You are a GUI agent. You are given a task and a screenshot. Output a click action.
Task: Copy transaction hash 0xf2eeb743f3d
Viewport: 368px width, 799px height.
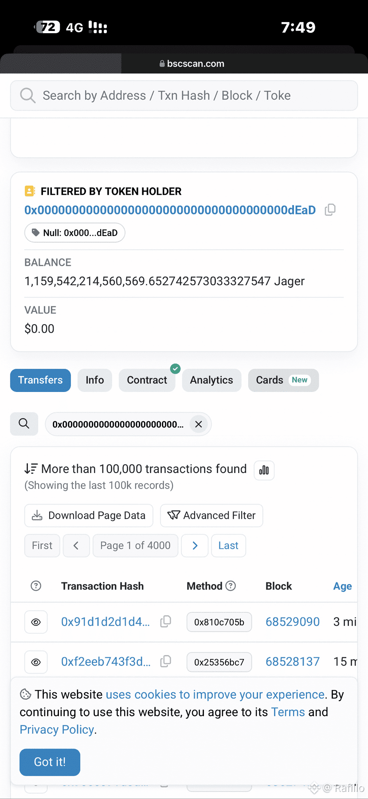pos(166,661)
